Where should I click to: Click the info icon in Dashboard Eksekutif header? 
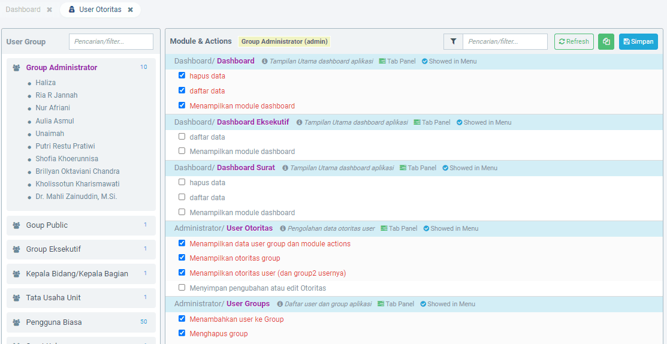click(299, 122)
